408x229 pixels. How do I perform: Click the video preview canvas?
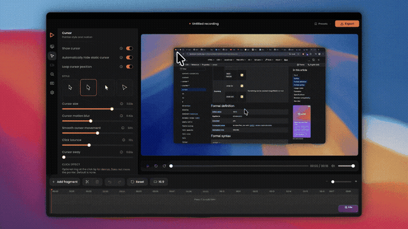tap(249, 95)
